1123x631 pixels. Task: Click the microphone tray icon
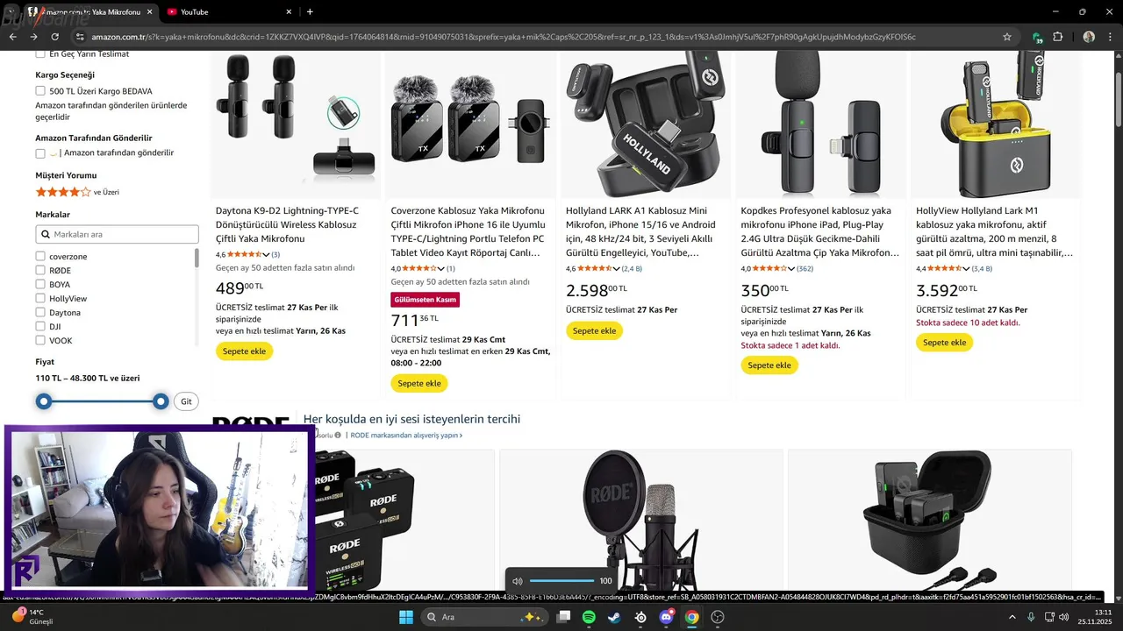tap(1031, 617)
